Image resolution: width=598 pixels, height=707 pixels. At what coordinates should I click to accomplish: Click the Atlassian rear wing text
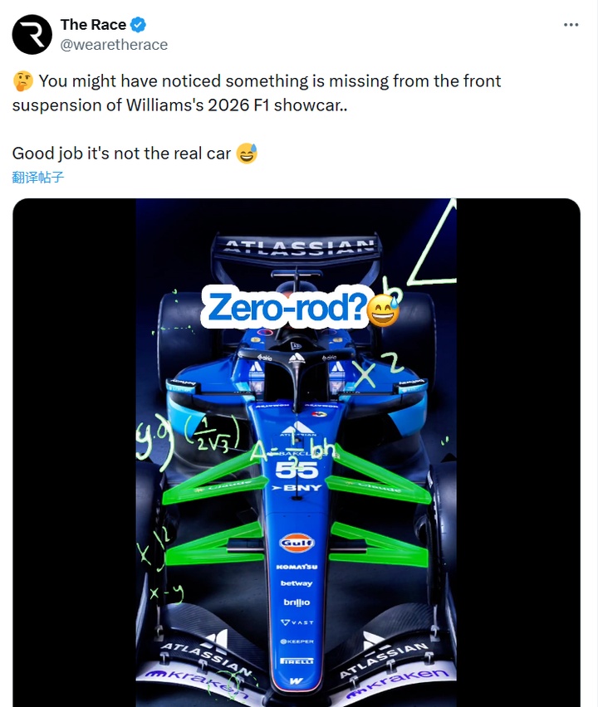click(x=299, y=247)
